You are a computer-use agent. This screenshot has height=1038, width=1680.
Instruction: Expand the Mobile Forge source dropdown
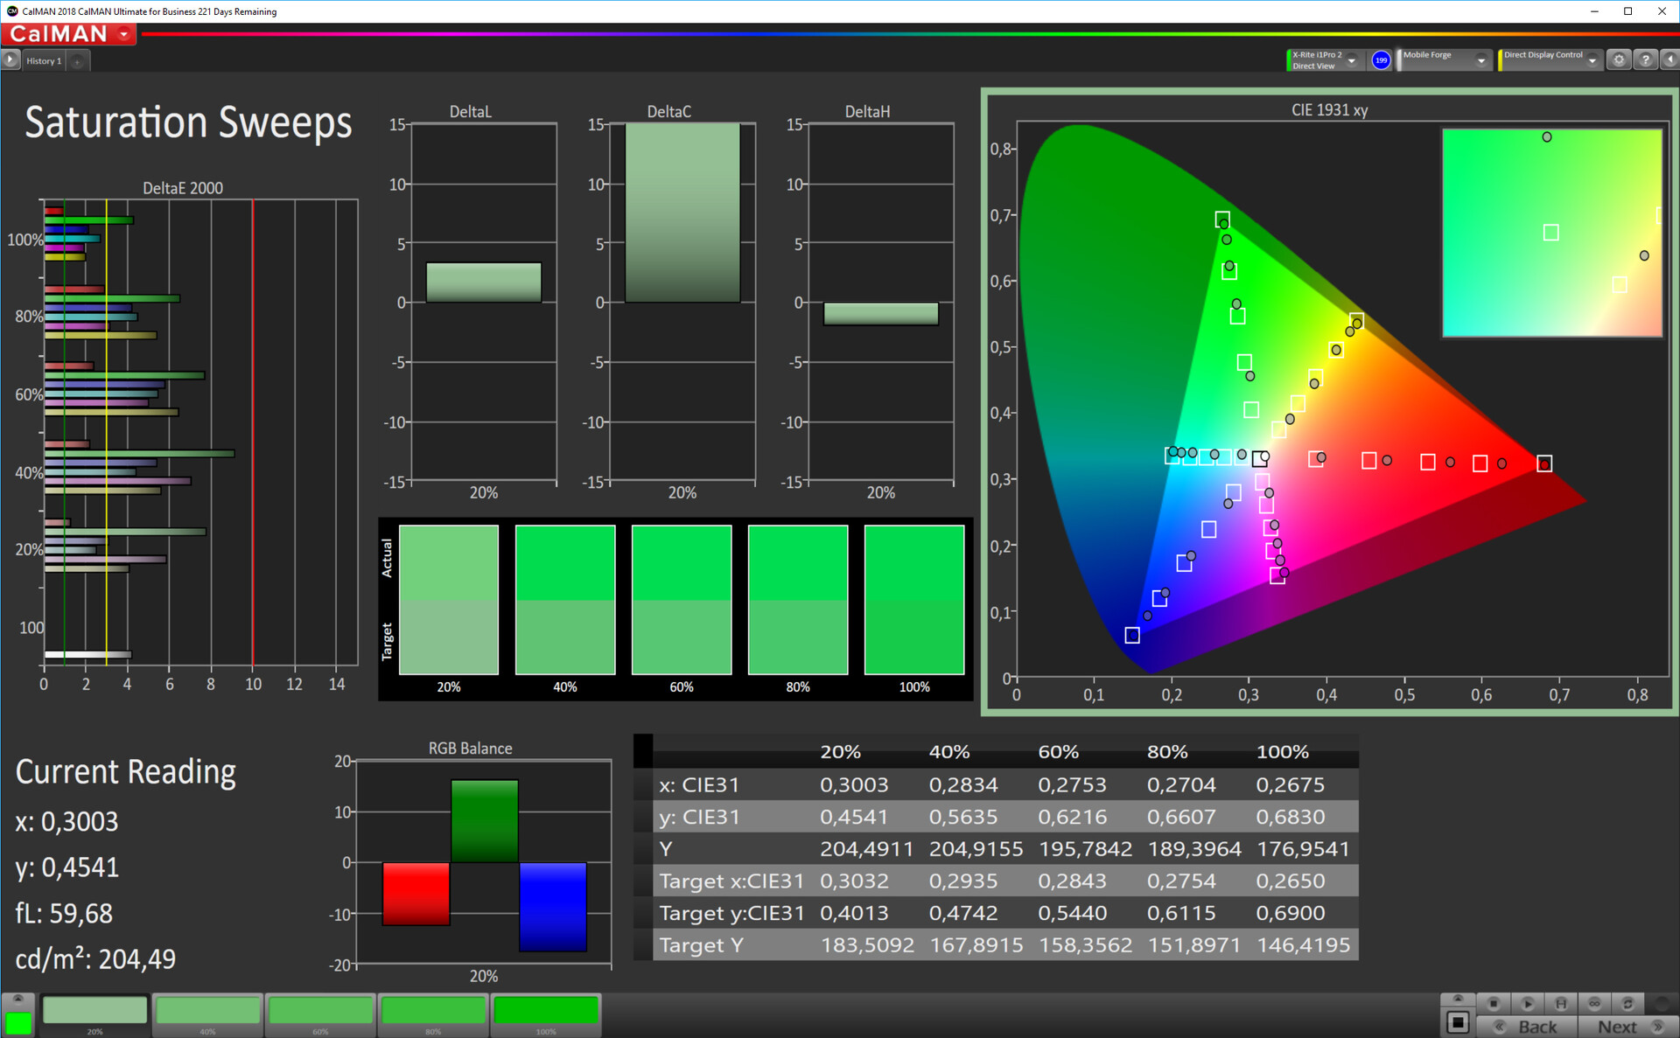tap(1480, 60)
